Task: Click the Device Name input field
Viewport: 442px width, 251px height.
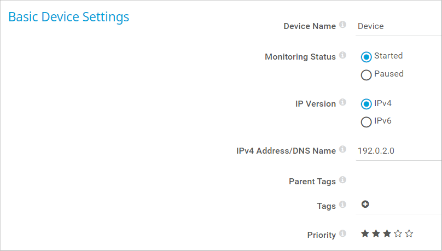Action: [x=399, y=26]
